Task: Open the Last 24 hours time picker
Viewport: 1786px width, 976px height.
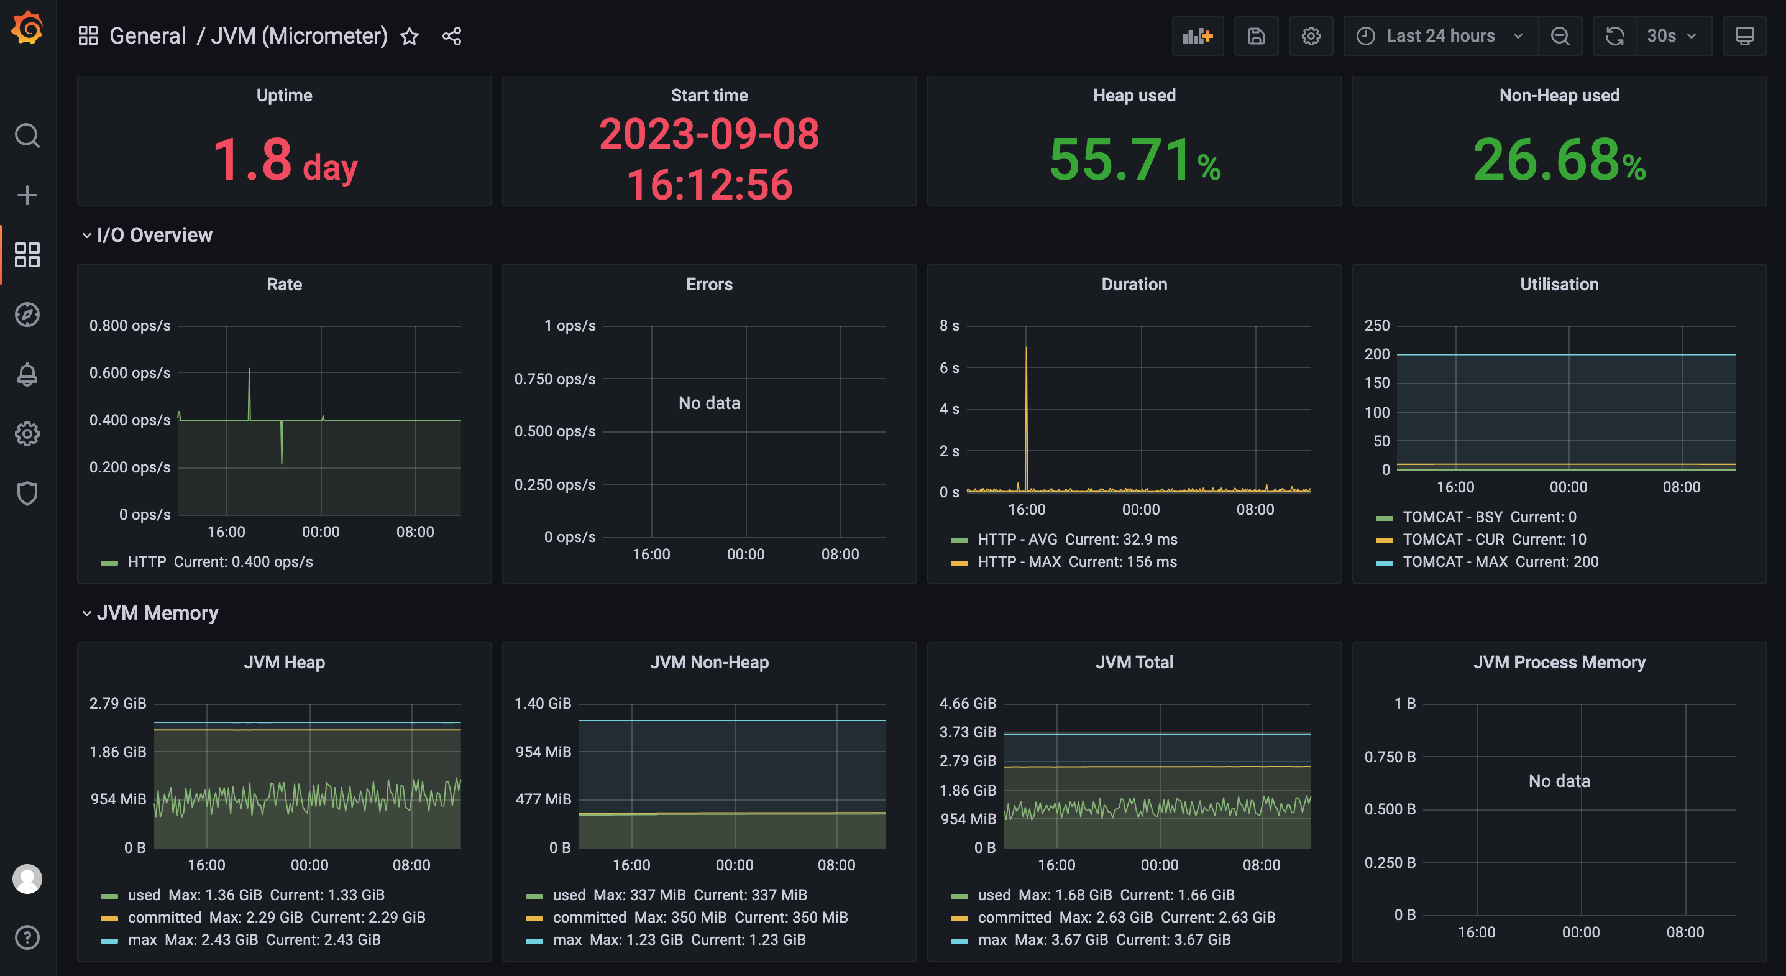Action: (1440, 36)
